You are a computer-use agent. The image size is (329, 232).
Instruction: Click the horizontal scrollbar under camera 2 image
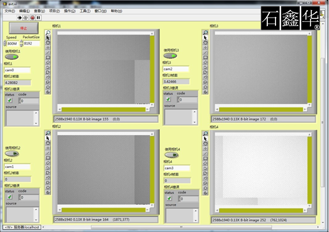click(x=104, y=210)
